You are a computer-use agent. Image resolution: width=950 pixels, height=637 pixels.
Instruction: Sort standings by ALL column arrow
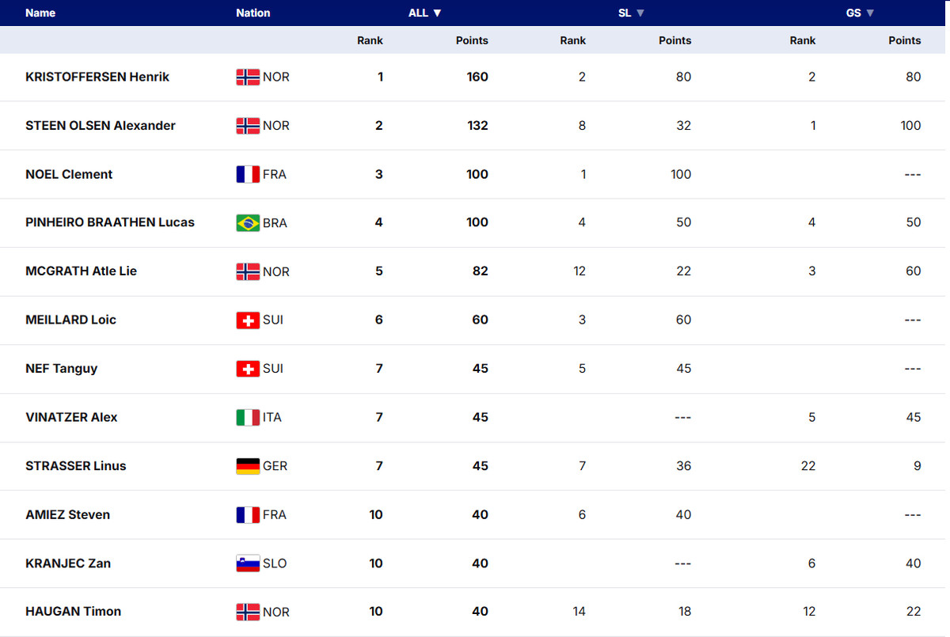click(x=437, y=13)
